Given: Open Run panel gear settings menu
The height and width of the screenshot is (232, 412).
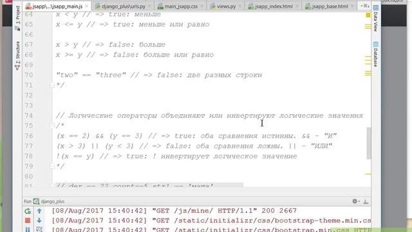Looking at the screenshot, I should pos(355,201).
